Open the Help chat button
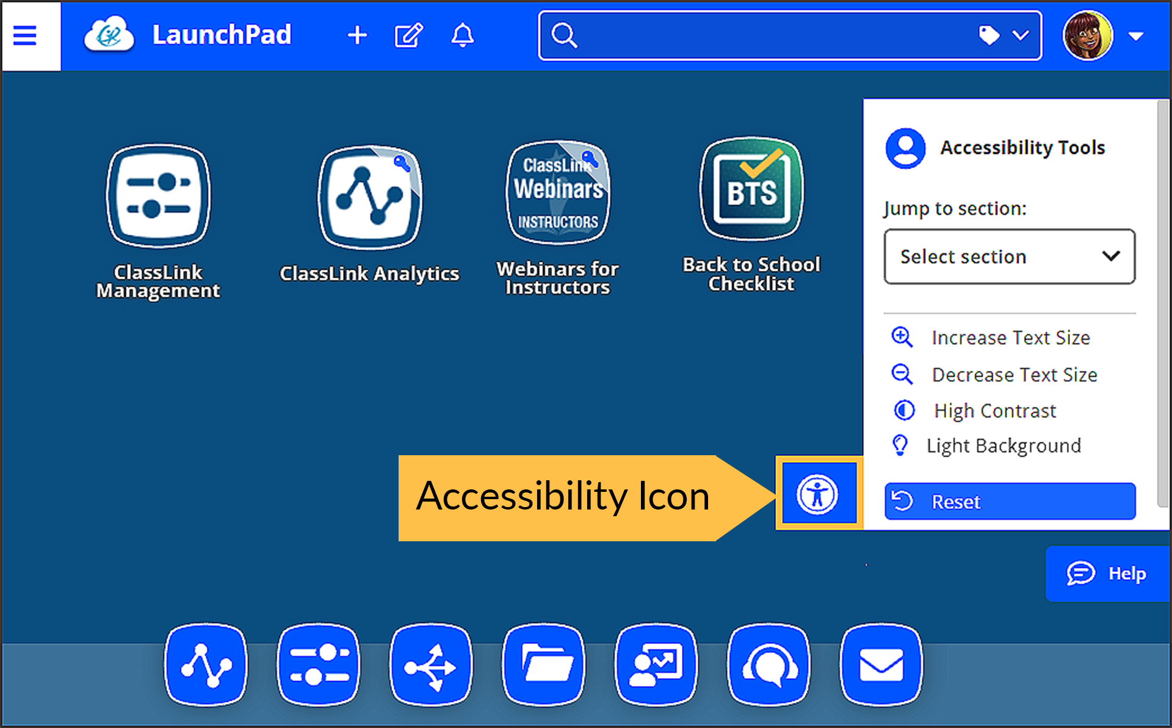This screenshot has height=728, width=1172. [1108, 573]
